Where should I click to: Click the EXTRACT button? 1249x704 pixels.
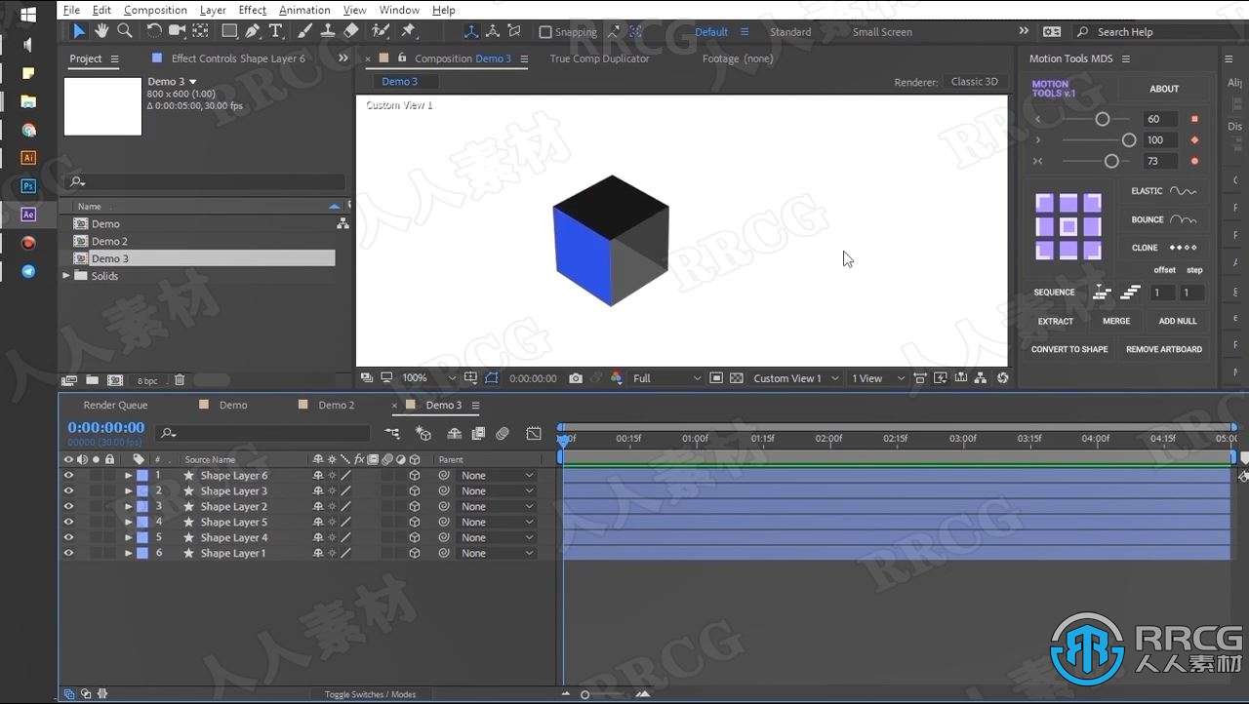click(1055, 321)
